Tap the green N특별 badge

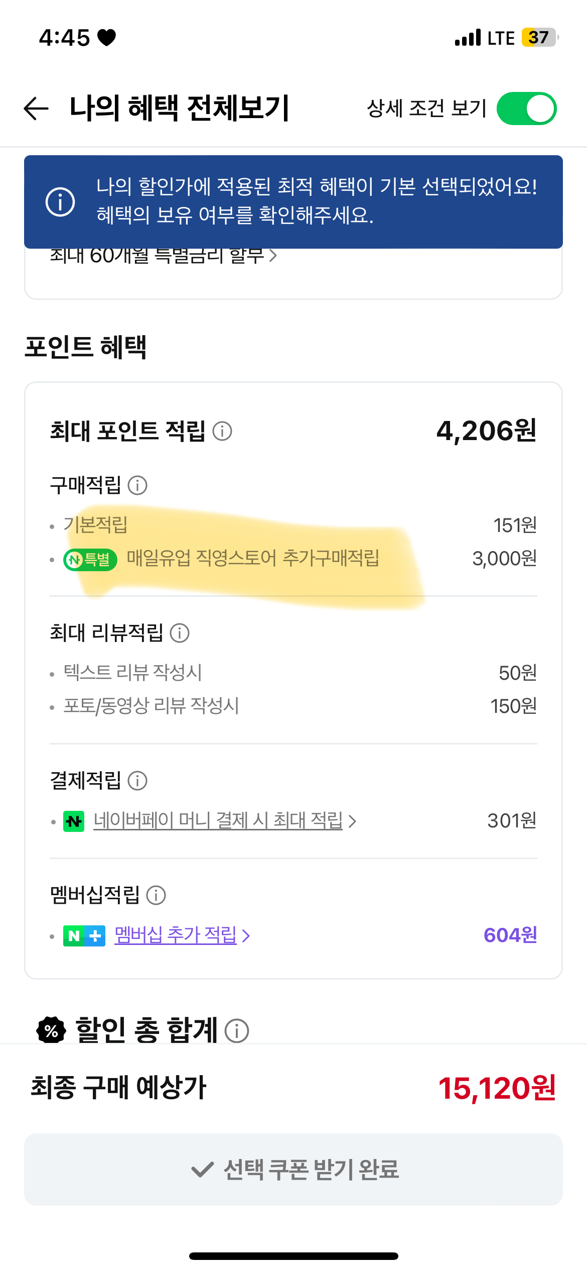[90, 559]
